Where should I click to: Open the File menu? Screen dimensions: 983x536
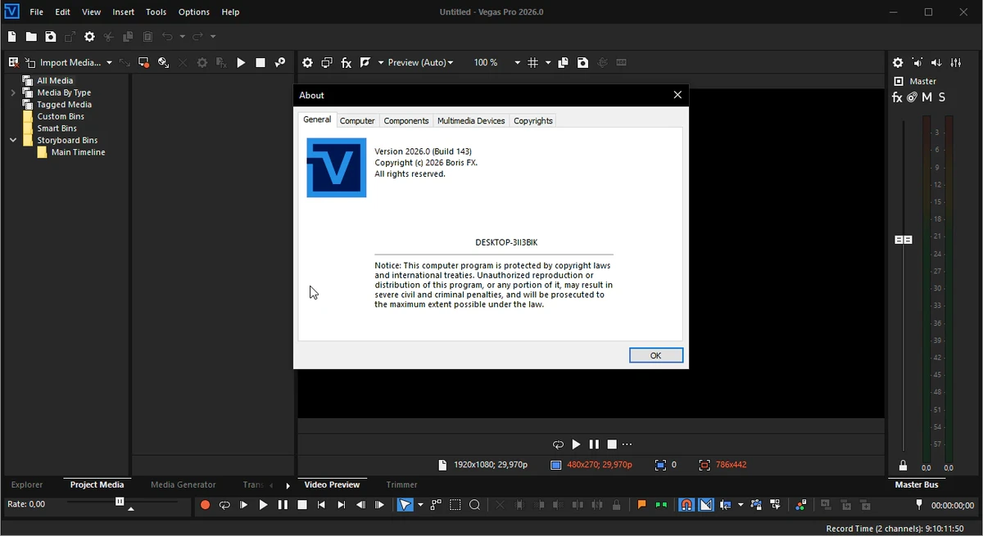[x=37, y=12]
